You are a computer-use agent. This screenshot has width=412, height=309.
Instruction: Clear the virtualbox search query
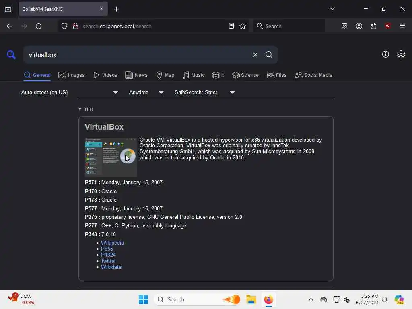coord(255,55)
